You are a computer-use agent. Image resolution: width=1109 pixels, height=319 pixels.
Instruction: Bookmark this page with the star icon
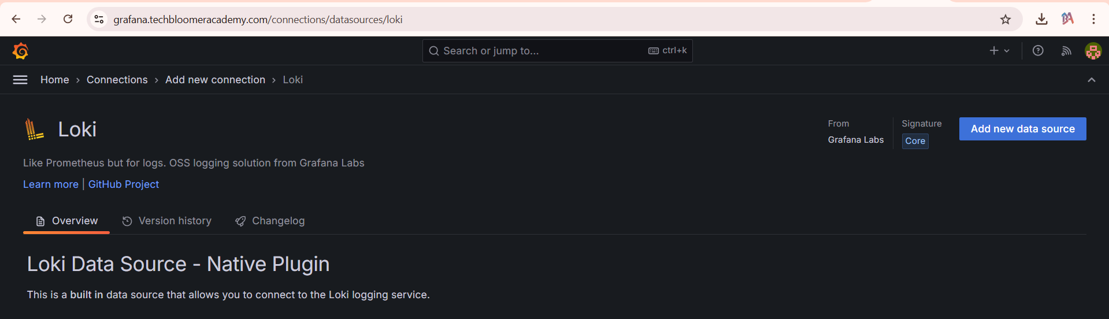coord(1006,19)
